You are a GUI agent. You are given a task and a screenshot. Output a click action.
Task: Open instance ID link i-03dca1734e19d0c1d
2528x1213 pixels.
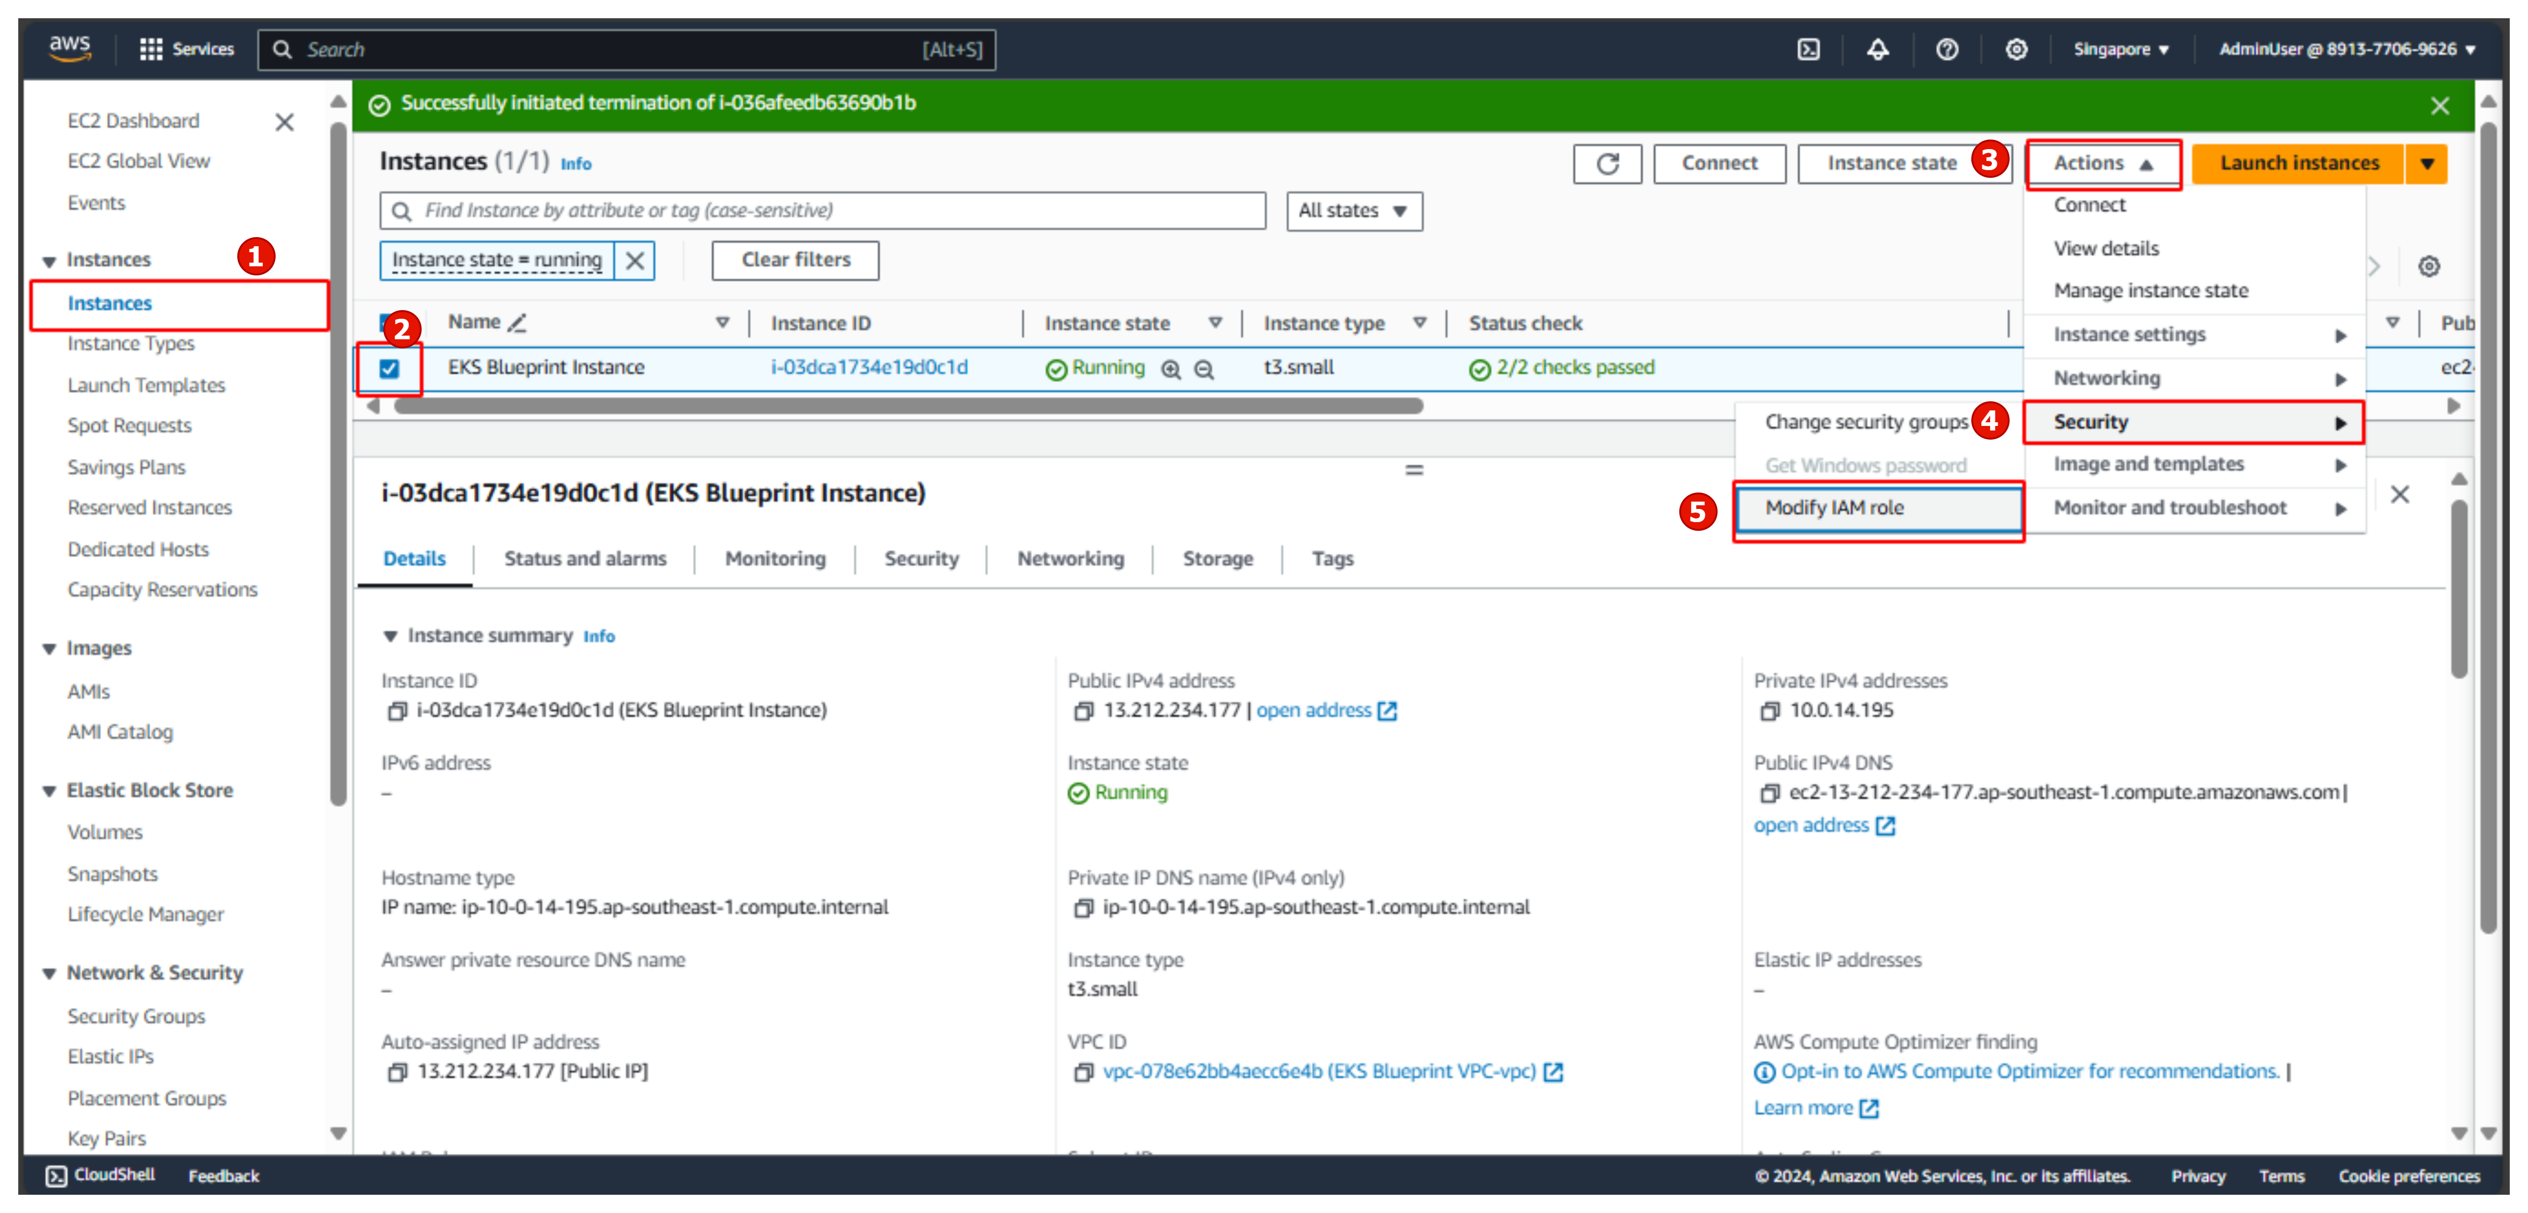(x=868, y=368)
